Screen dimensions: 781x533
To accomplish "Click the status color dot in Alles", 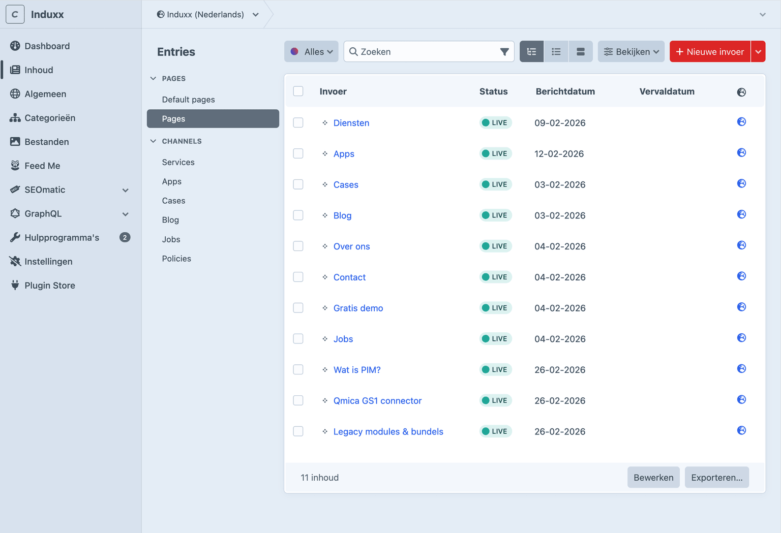I will tap(294, 52).
